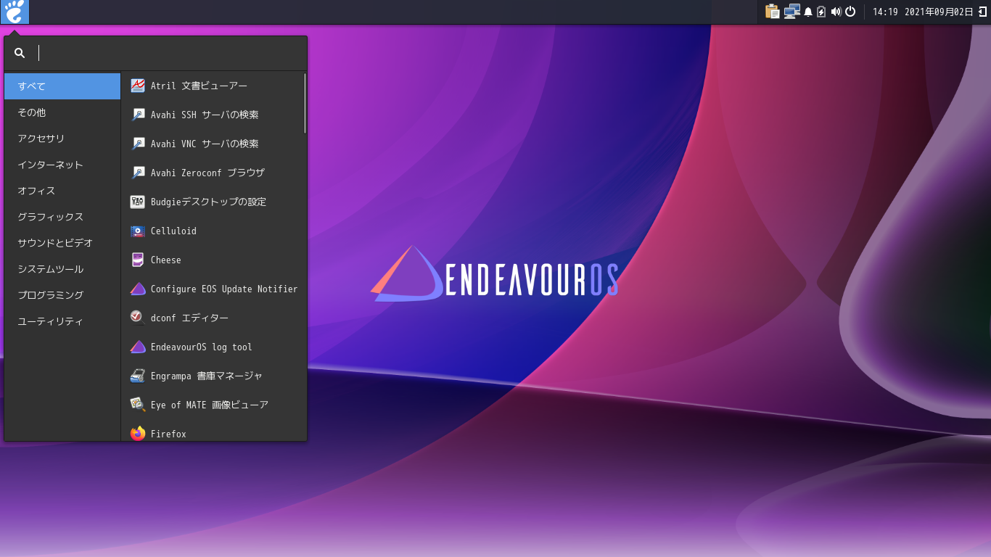This screenshot has width=991, height=557.
Task: Show notifications via the bell icon
Action: [808, 12]
